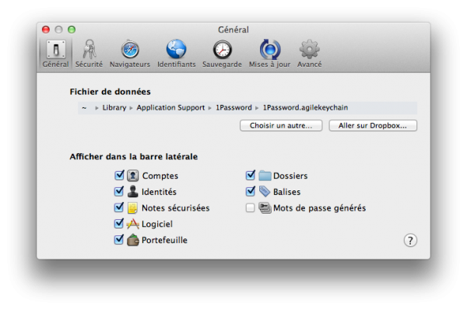Click the 'Comptes' label text
Screen dimensions: 467x310
160,176
